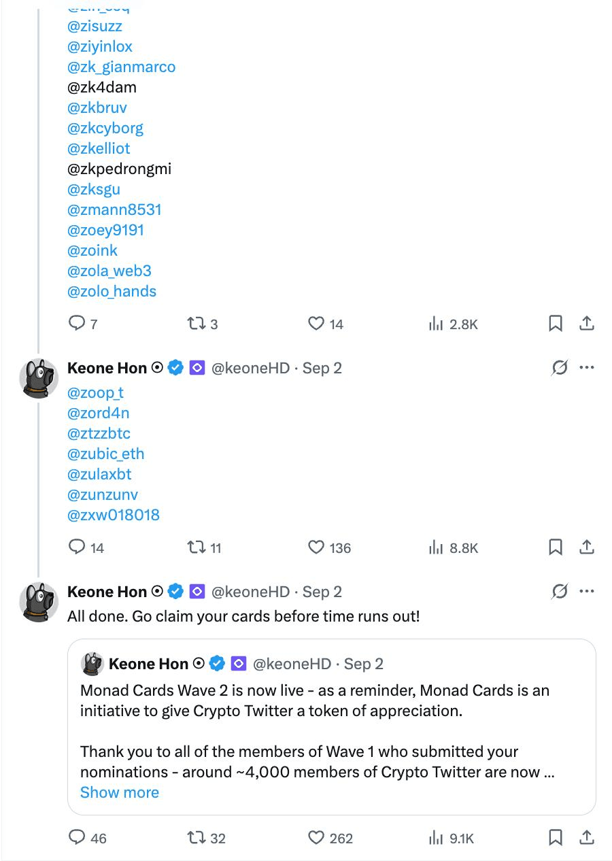Viewport: 612px width, 861px height.
Task: Like the tweet with 136 likes
Action: pos(317,547)
